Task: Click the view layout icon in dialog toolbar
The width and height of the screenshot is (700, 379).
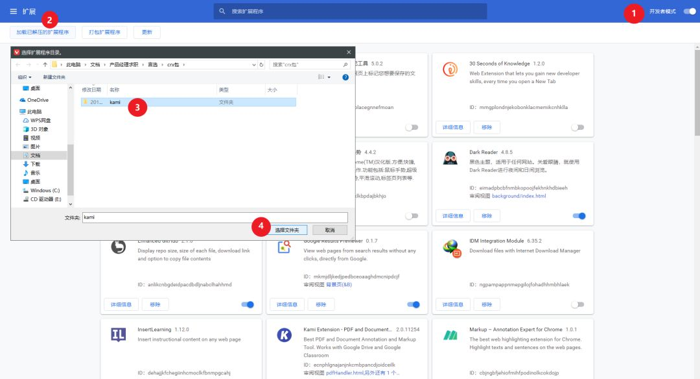Action: click(x=321, y=77)
